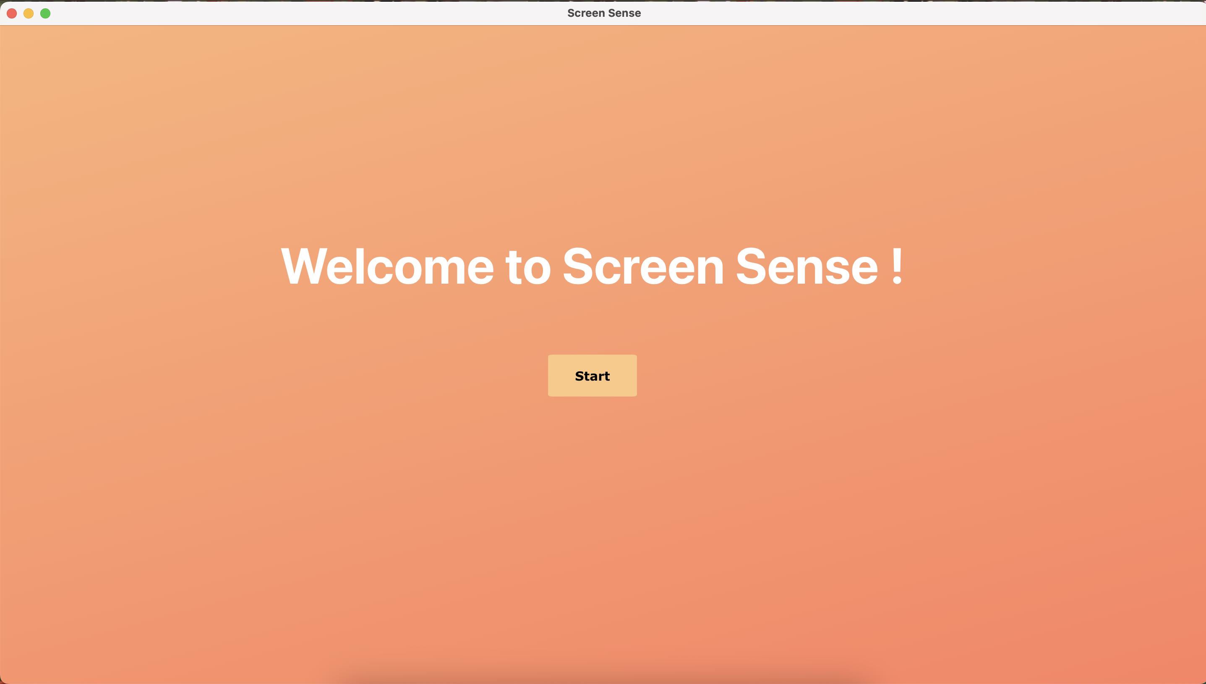Click the word Sense in the title bar
The image size is (1206, 684).
point(624,13)
